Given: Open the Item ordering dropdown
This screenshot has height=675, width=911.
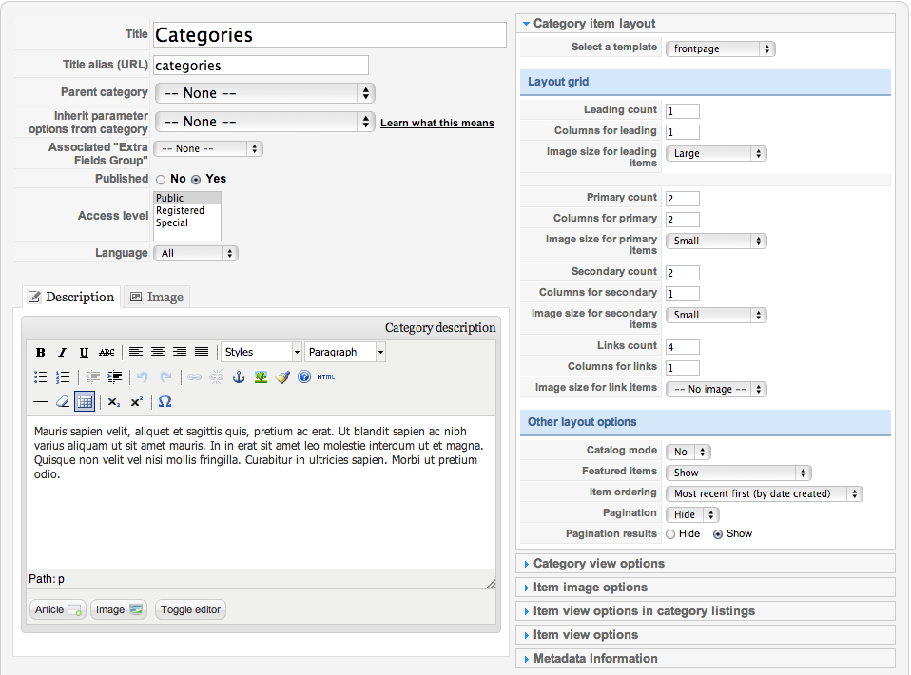Looking at the screenshot, I should coord(765,493).
